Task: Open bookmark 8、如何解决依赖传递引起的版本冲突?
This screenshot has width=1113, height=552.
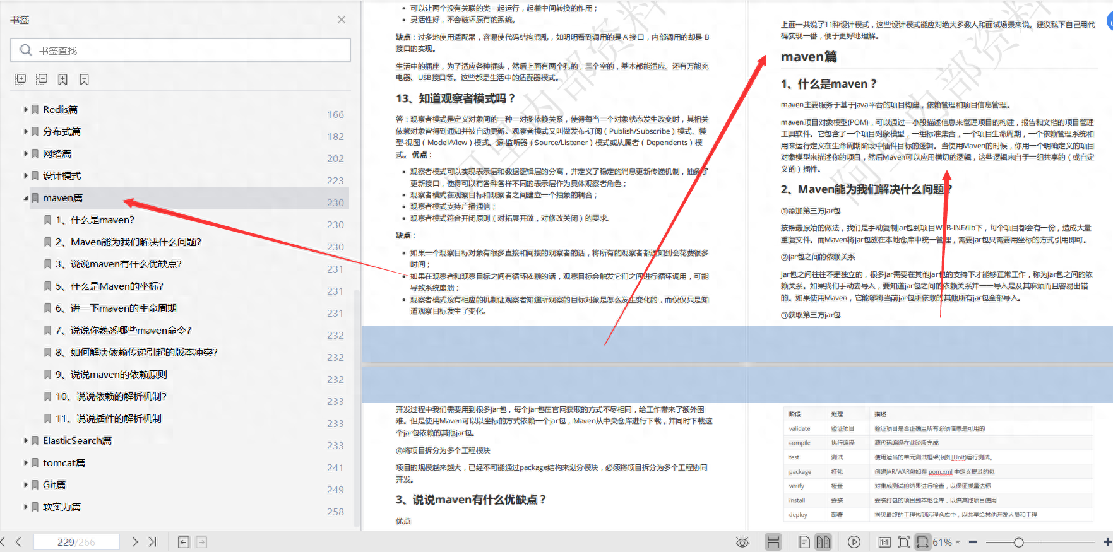Action: click(x=136, y=352)
